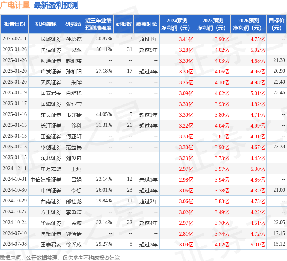Select institution 广发证券
The image size is (287, 261).
(51, 72)
